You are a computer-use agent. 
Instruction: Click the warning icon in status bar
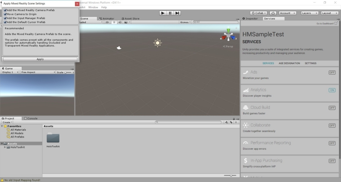[2, 180]
